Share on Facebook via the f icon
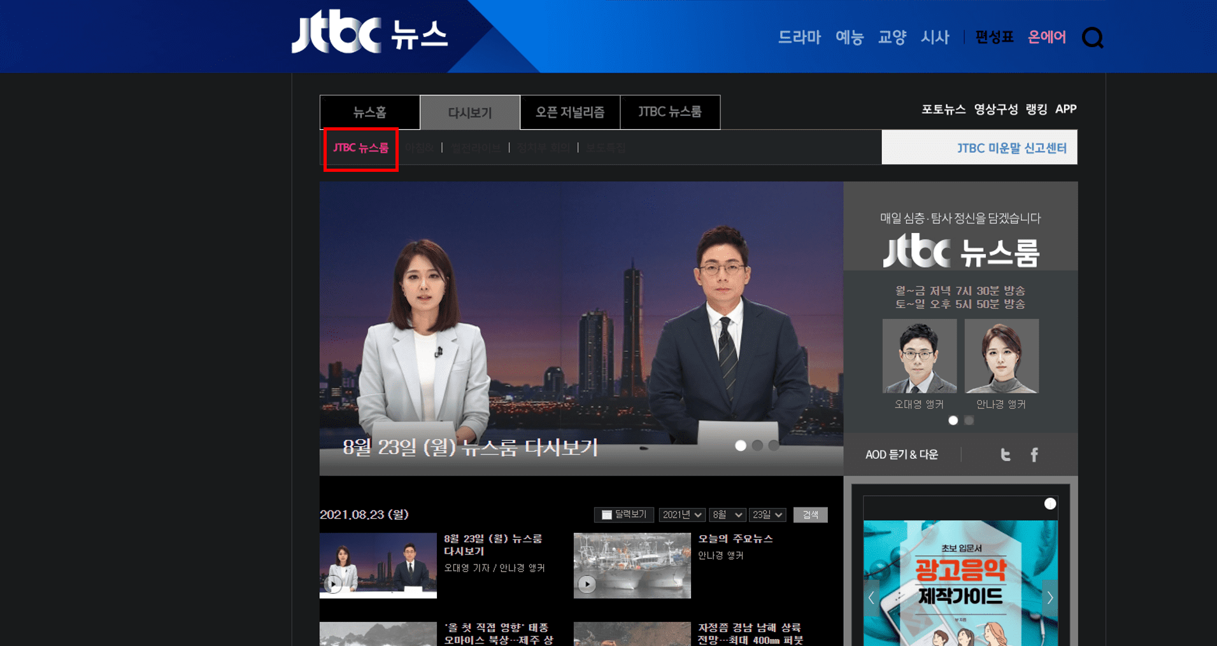This screenshot has height=646, width=1217. 1034,454
